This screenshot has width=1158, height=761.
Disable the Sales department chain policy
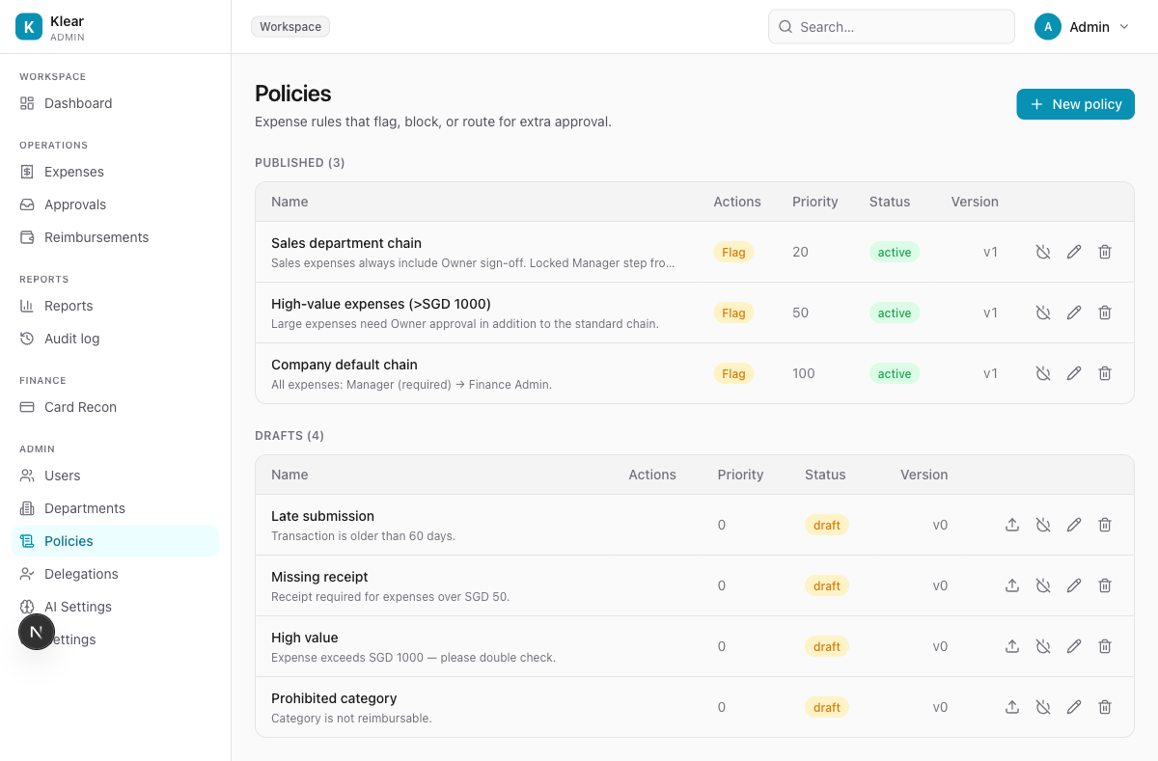point(1043,252)
